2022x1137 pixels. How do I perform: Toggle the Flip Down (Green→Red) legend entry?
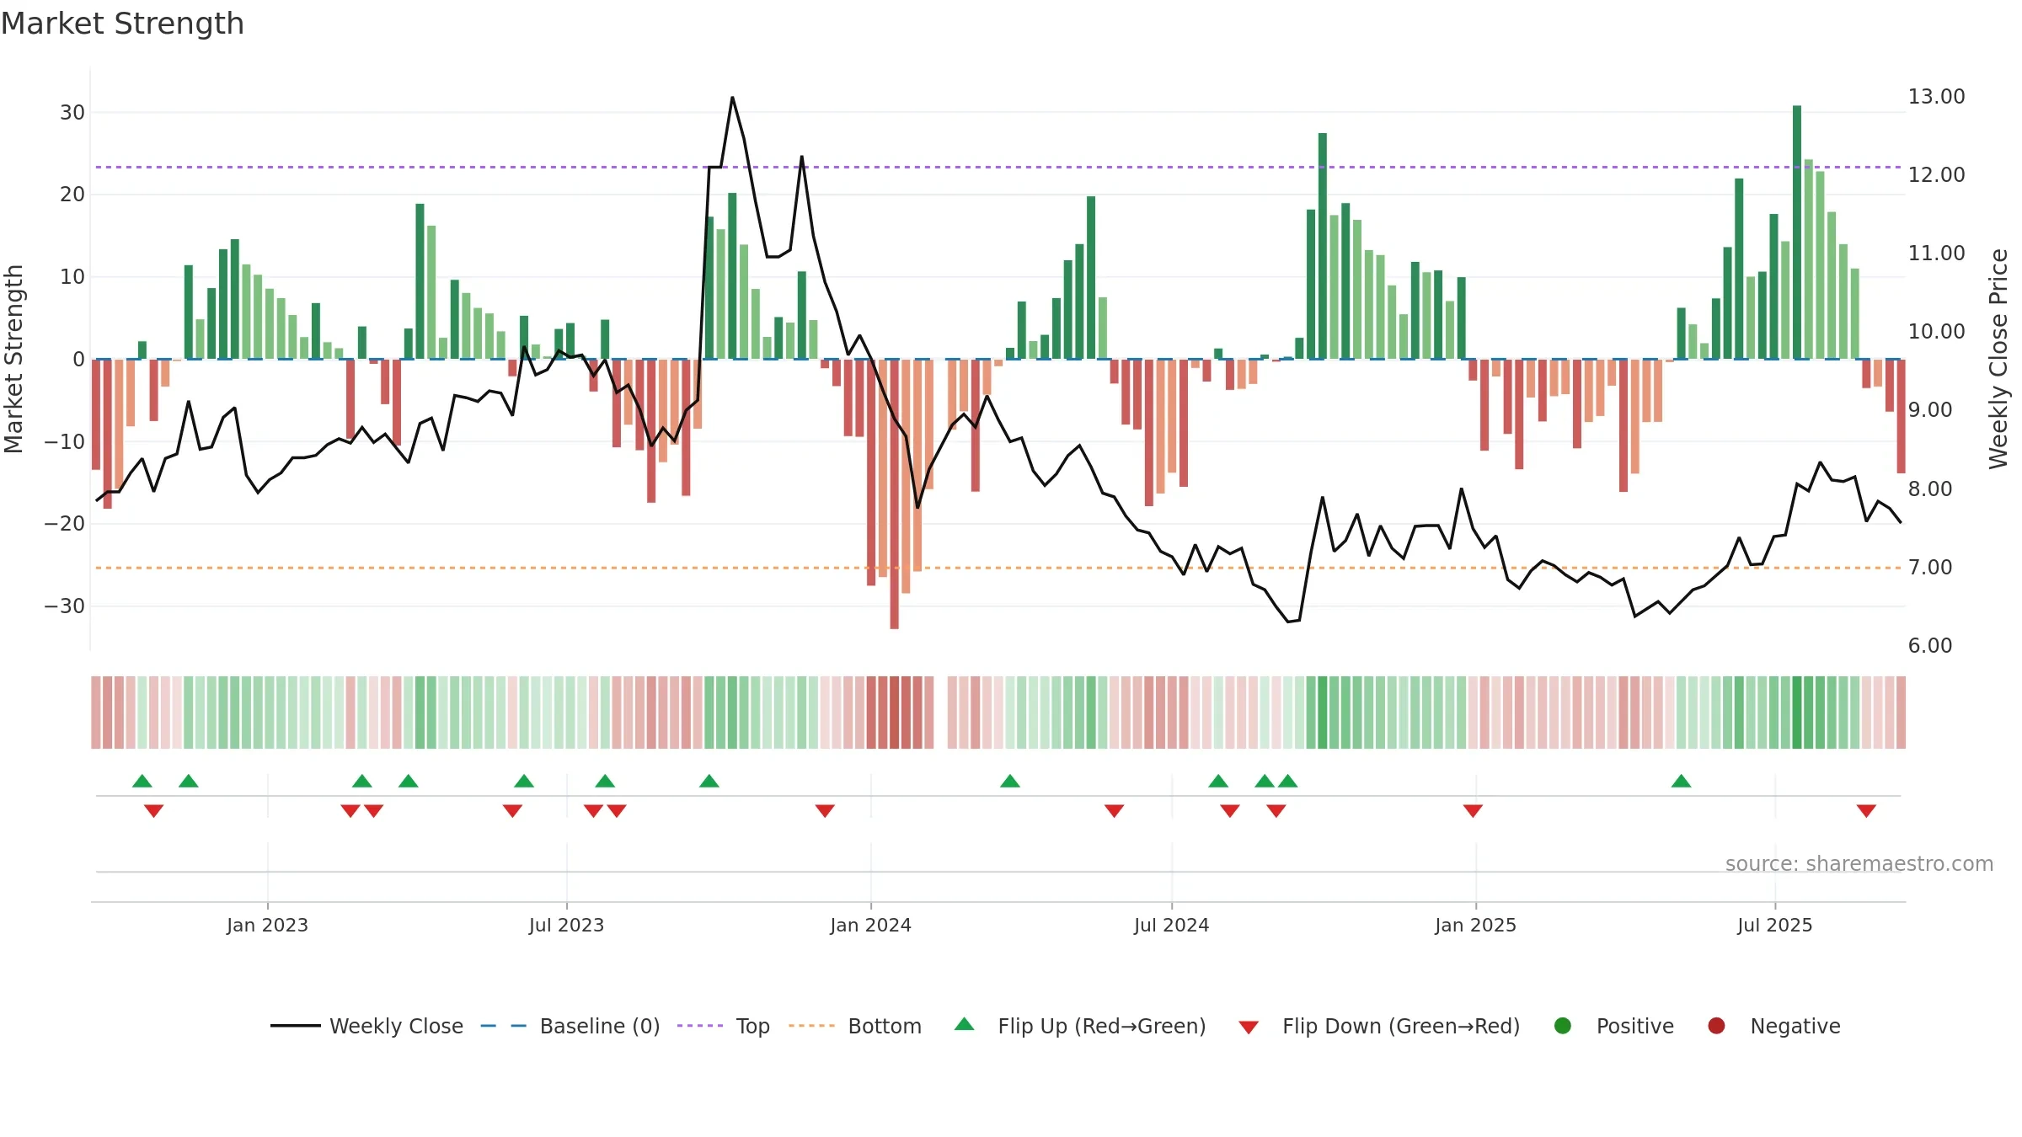coord(1379,1026)
